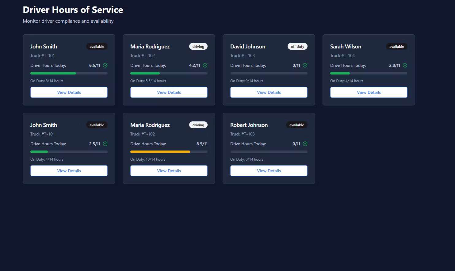Click Sarah Wilson's 'available' status badge
Image resolution: width=455 pixels, height=271 pixels.
397,47
